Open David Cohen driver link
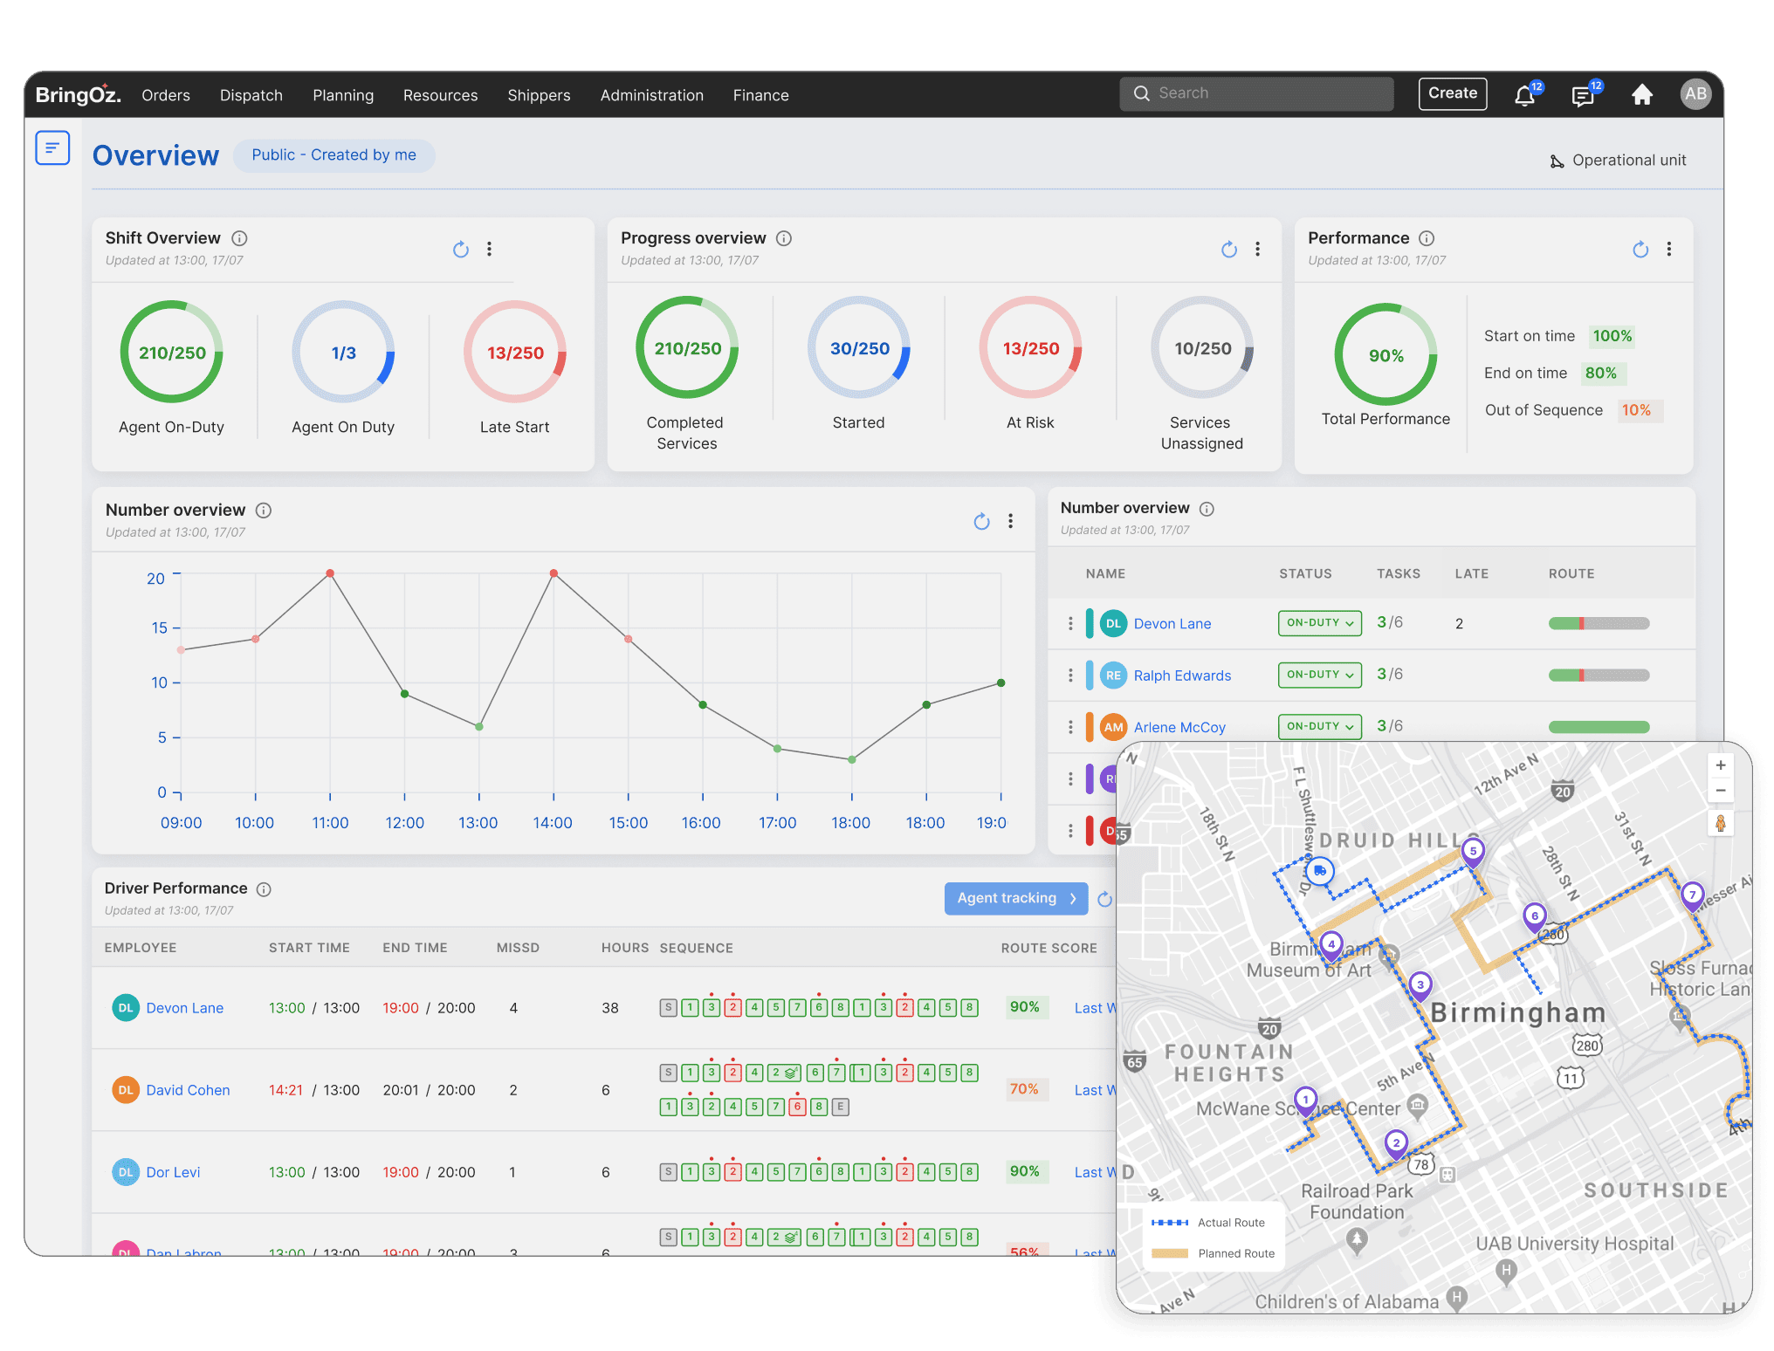Viewport: 1774px width, 1351px height. [188, 1090]
